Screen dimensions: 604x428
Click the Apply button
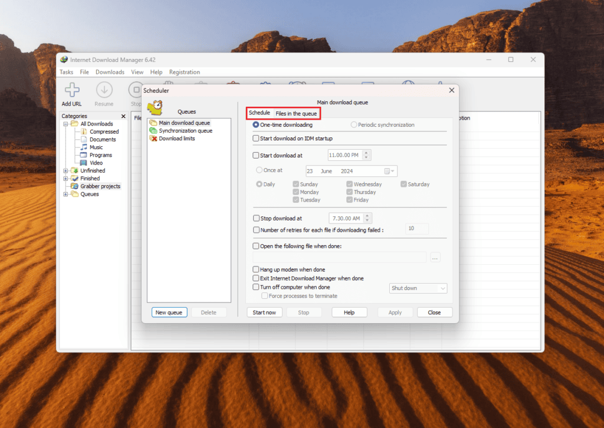click(395, 312)
